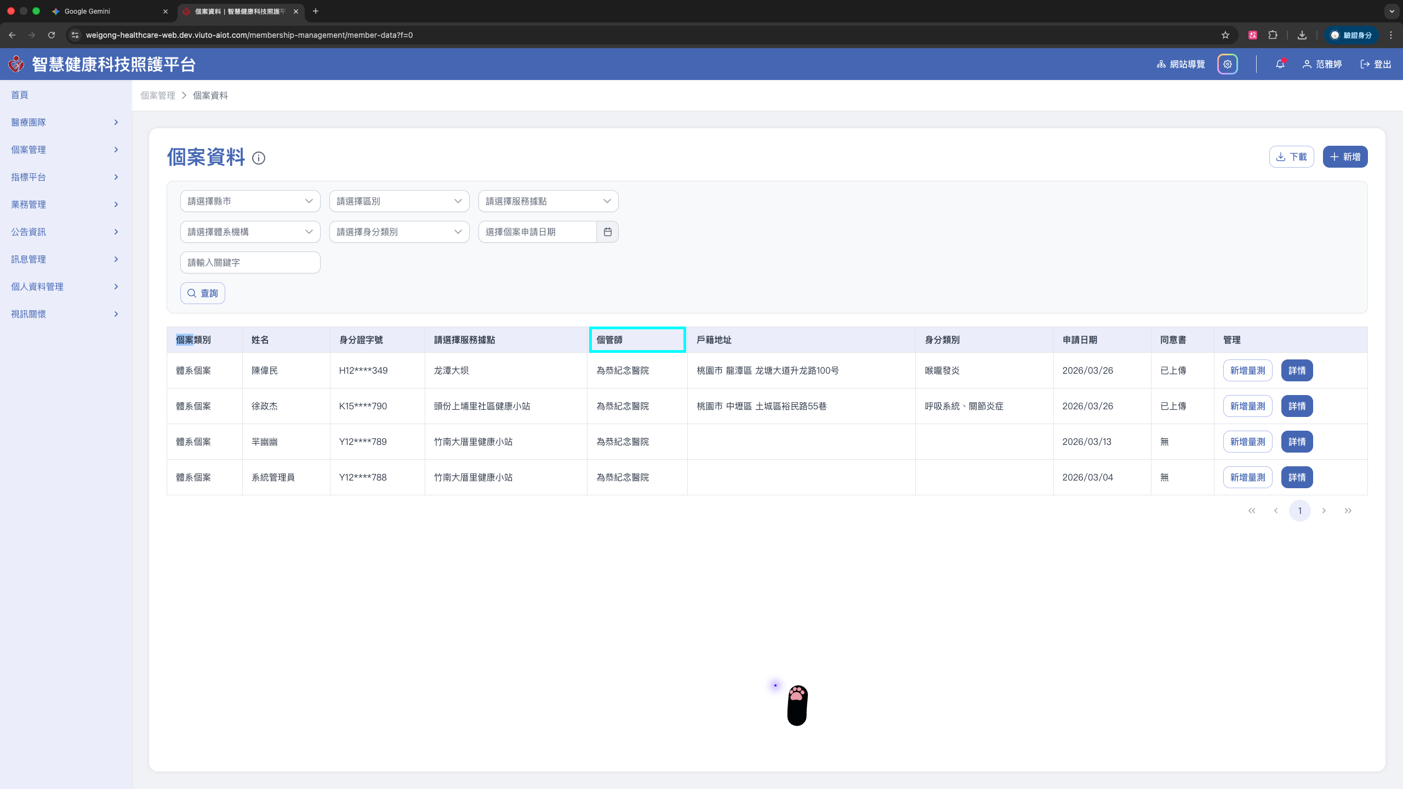Go to the next page arrow
This screenshot has height=789, width=1403.
1324,511
